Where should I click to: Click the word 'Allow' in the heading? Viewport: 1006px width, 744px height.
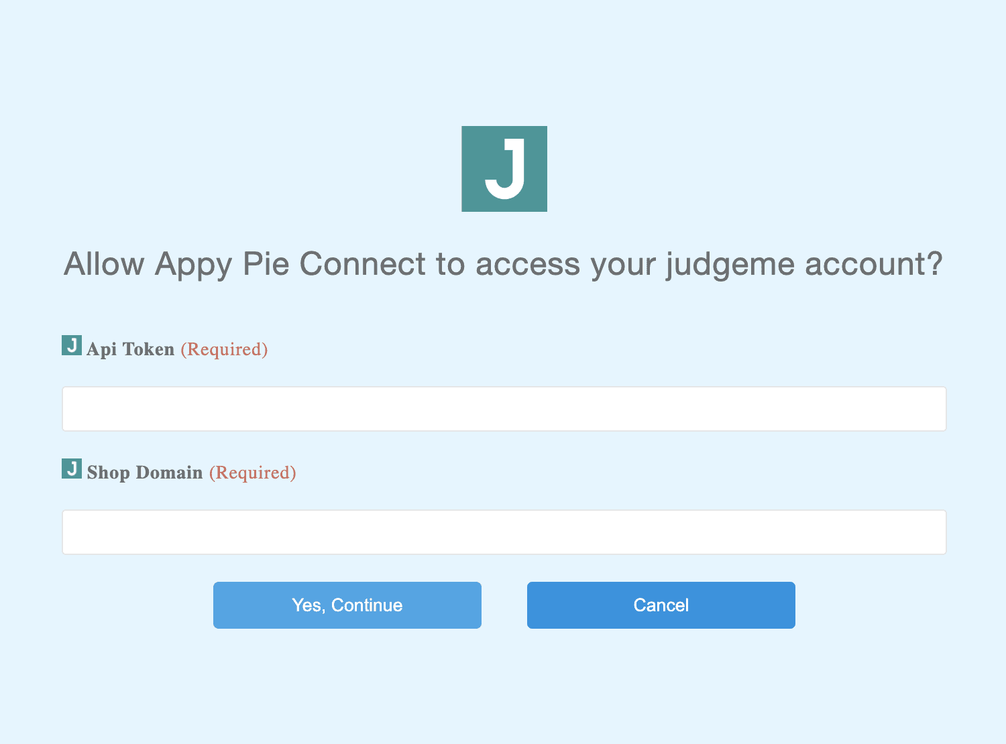(104, 264)
